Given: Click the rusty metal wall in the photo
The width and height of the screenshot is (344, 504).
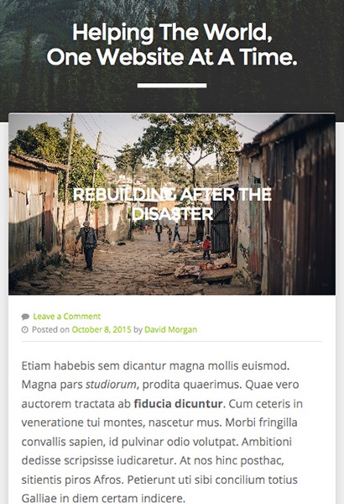Looking at the screenshot, I should [299, 206].
